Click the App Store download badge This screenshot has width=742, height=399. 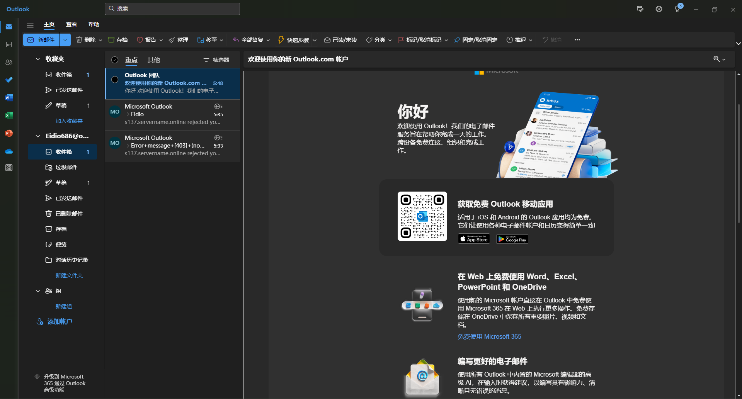[x=474, y=239]
